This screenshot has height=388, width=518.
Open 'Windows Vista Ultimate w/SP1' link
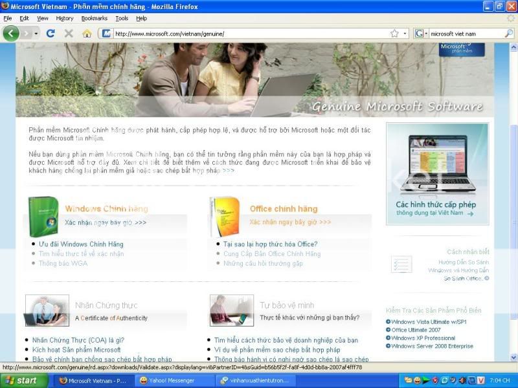pos(429,321)
